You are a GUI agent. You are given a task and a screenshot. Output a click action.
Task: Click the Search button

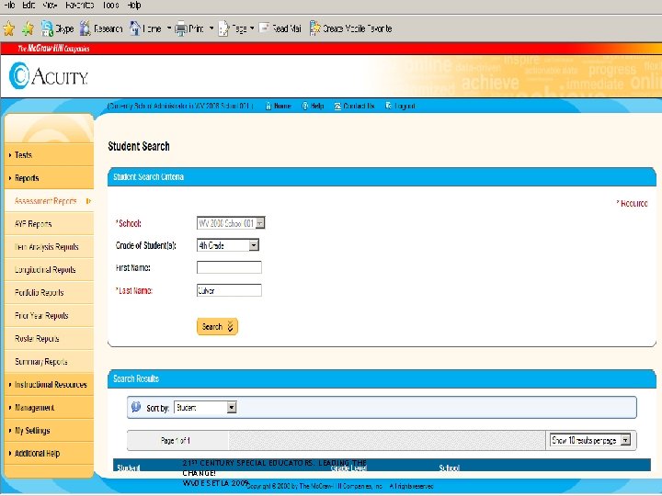[x=217, y=326]
